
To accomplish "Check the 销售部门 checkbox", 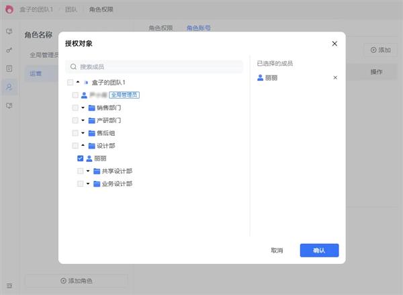I will [75, 108].
